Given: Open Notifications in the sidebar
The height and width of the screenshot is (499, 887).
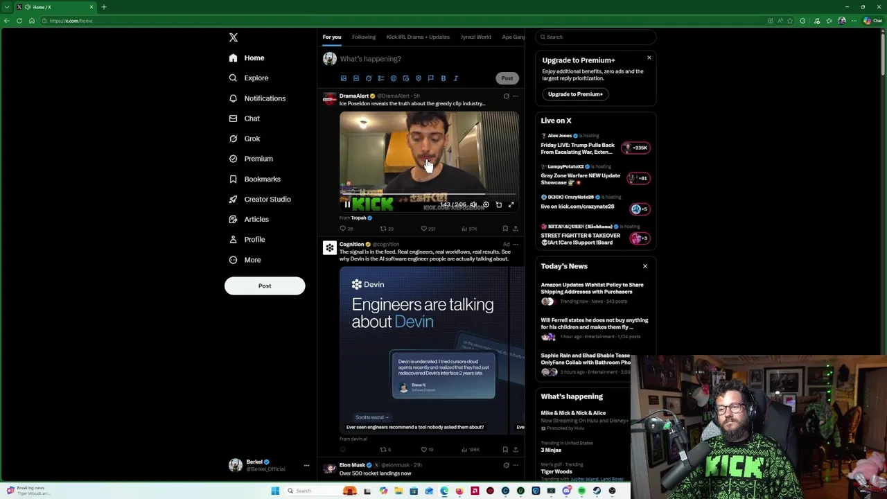Looking at the screenshot, I should 257,98.
